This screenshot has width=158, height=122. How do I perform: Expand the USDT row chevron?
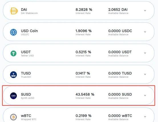pos(145,53)
